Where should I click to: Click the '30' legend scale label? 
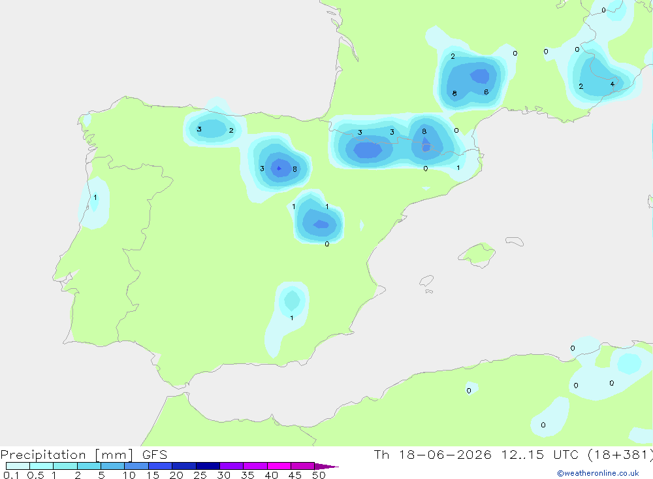(x=223, y=475)
